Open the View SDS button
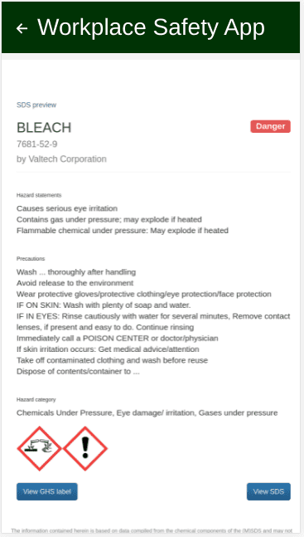The height and width of the screenshot is (537, 304). coord(268,491)
